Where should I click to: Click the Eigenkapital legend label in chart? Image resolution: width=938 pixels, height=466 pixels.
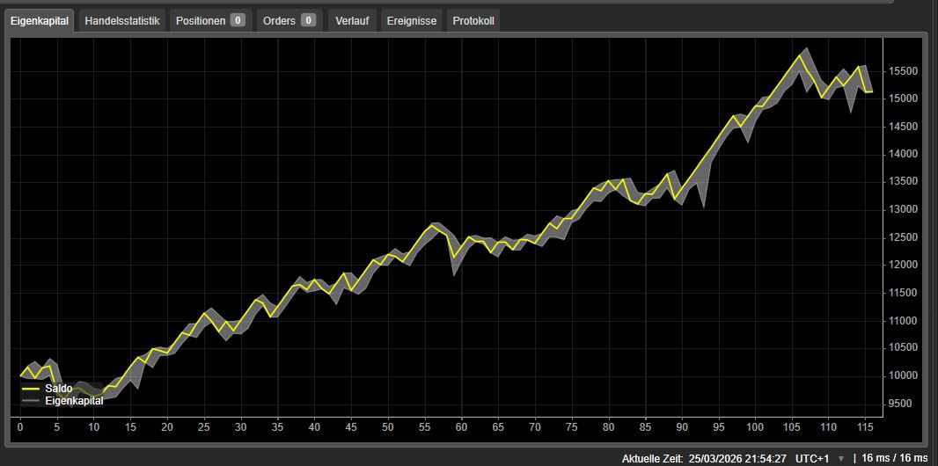[x=74, y=401]
